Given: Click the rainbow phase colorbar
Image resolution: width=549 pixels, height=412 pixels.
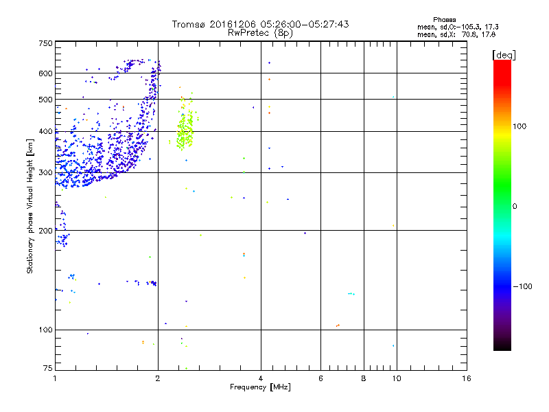Looking at the screenshot, I should click(502, 205).
